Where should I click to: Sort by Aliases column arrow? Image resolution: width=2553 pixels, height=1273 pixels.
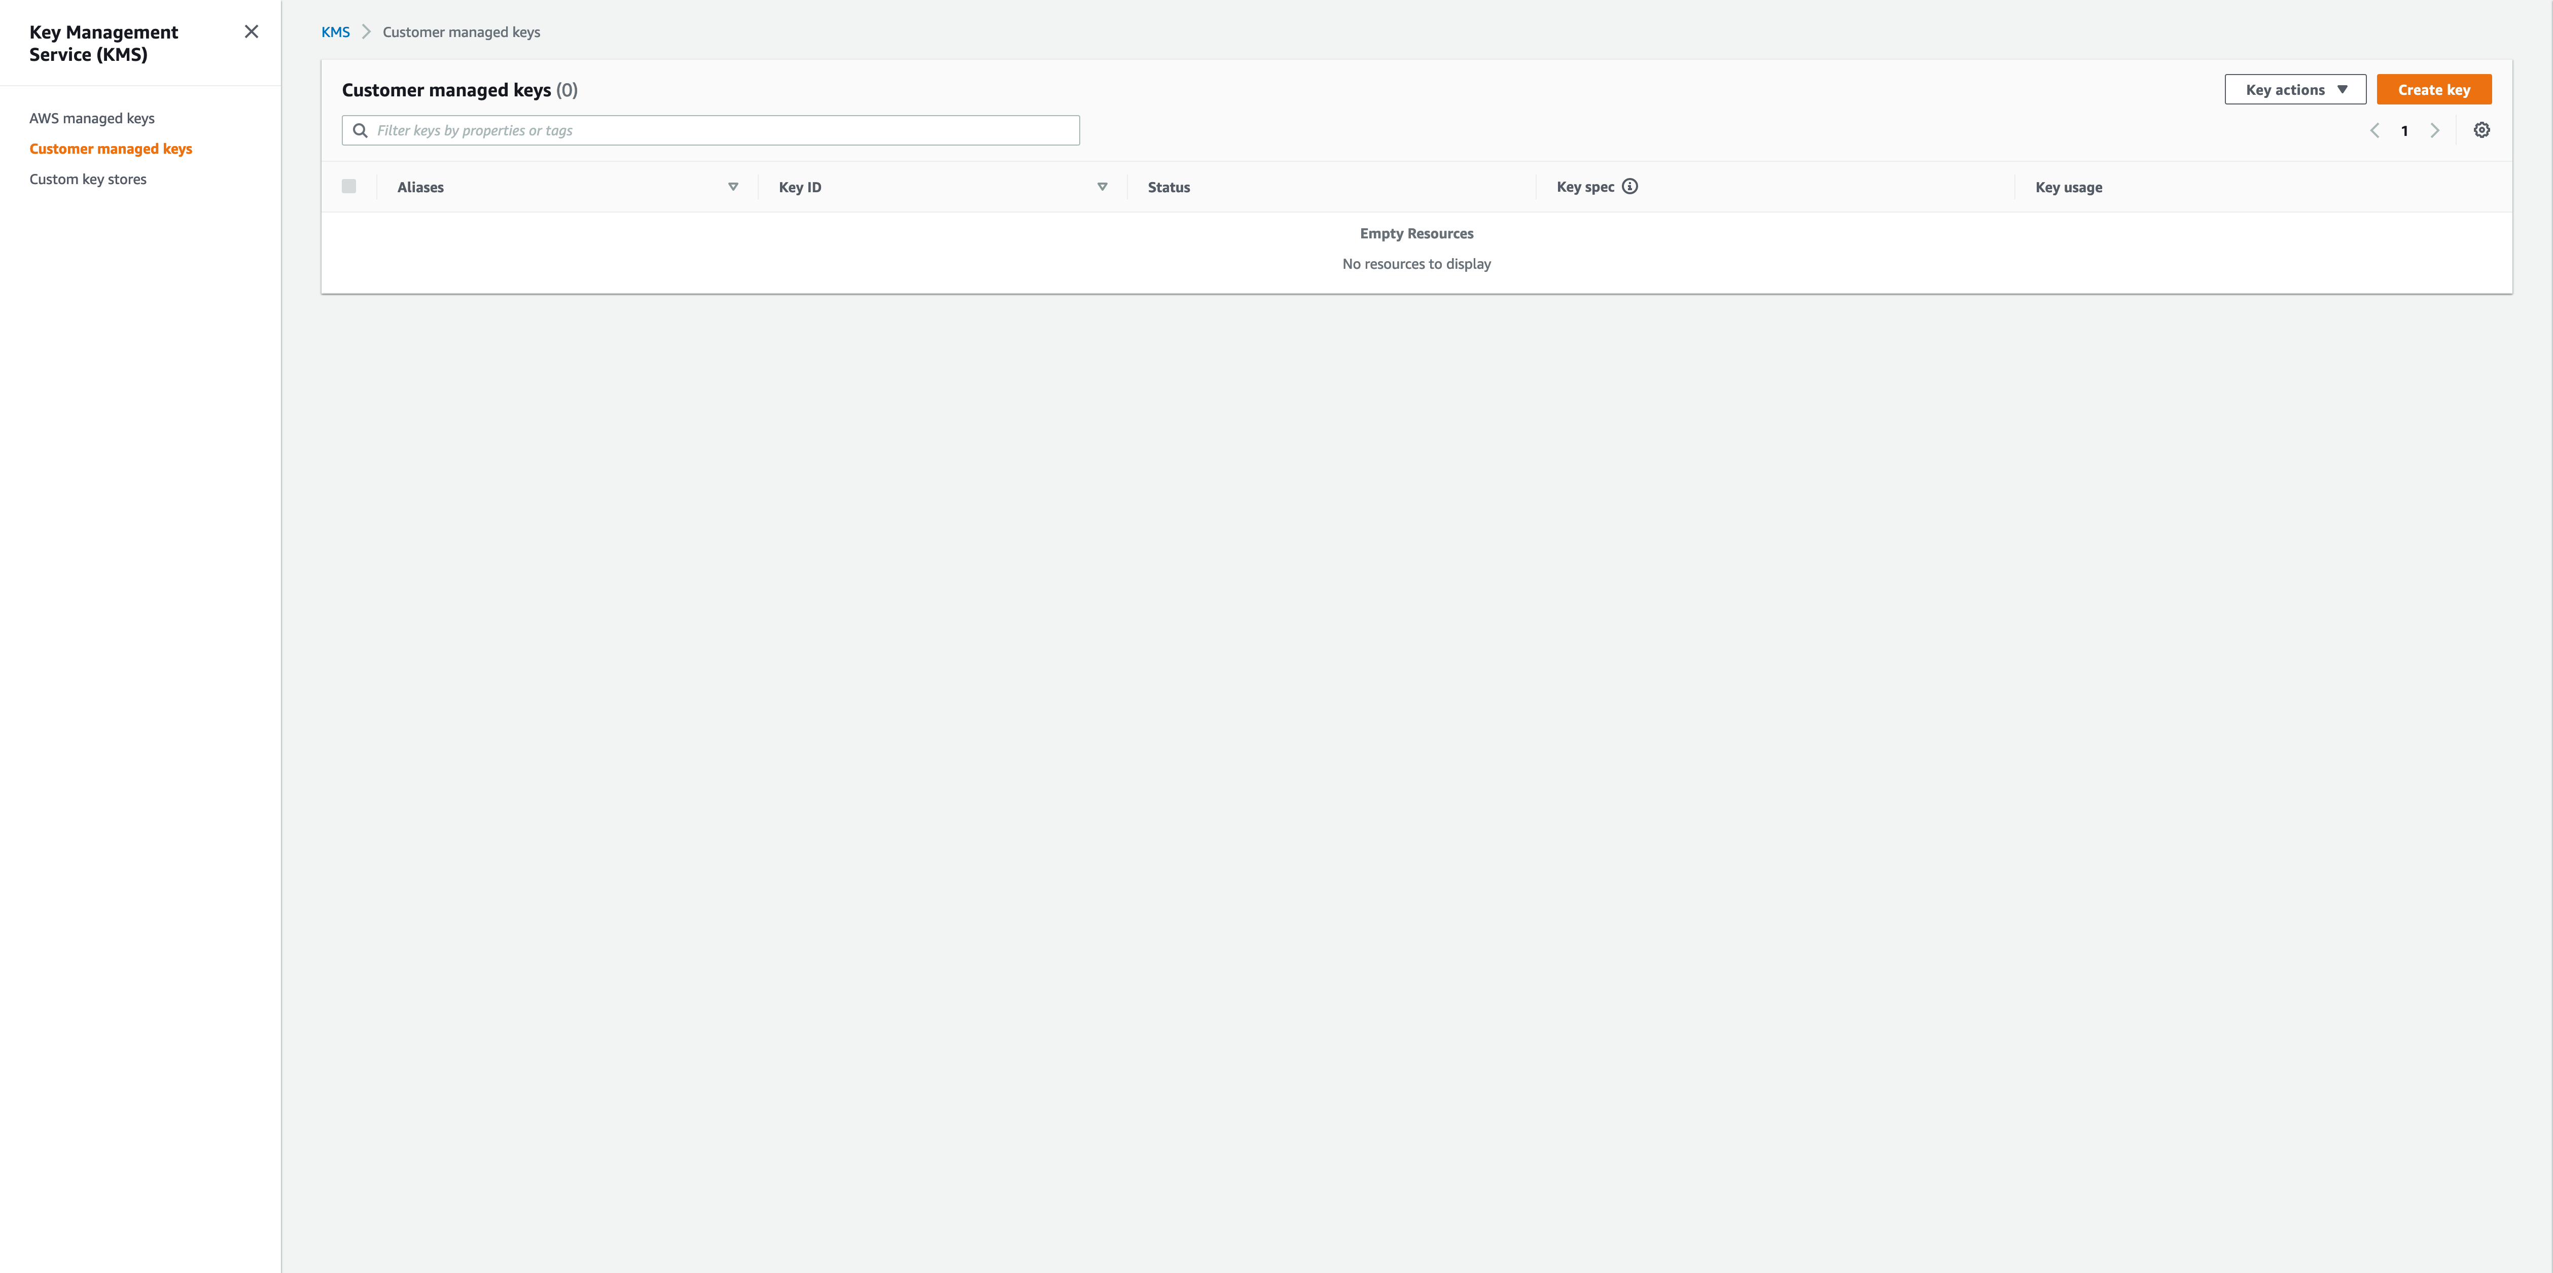coord(733,187)
